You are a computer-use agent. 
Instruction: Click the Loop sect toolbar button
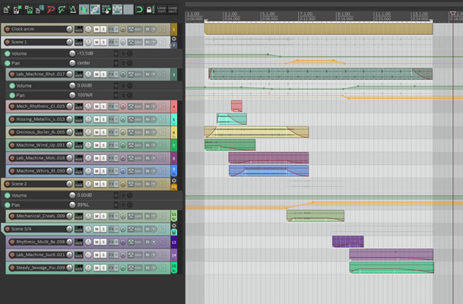pyautogui.click(x=173, y=10)
